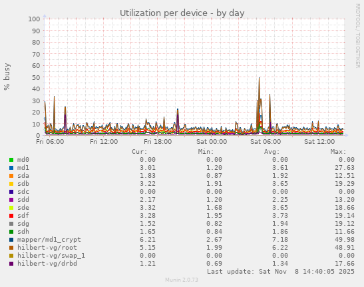Click the 'Fri 12:00' x-axis label
Image resolution: width=364 pixels, height=287 pixels.
[x=104, y=142]
